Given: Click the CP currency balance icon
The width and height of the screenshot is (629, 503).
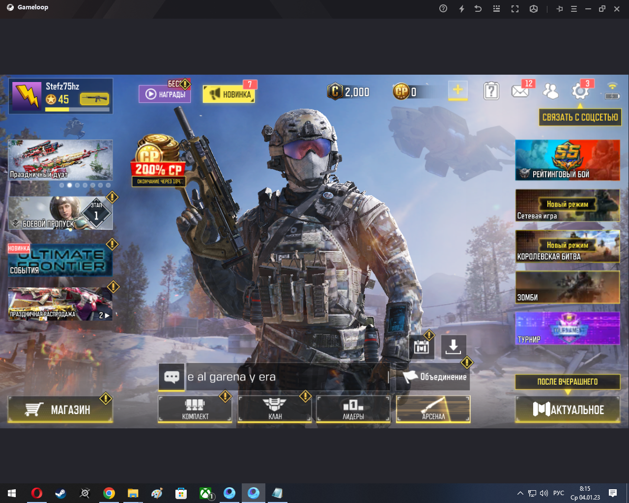Looking at the screenshot, I should pyautogui.click(x=401, y=91).
